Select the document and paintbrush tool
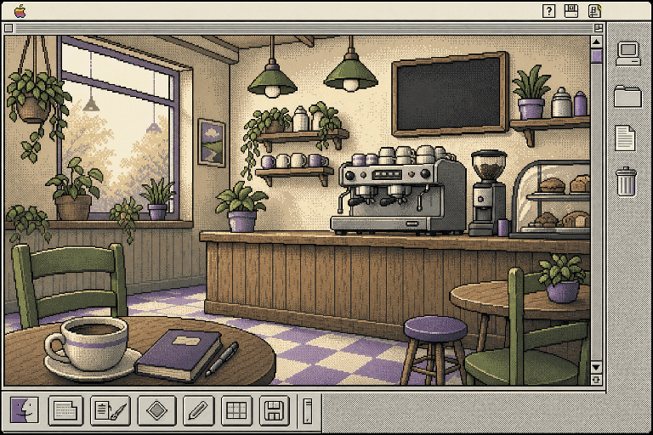The image size is (653, 435). (x=111, y=411)
